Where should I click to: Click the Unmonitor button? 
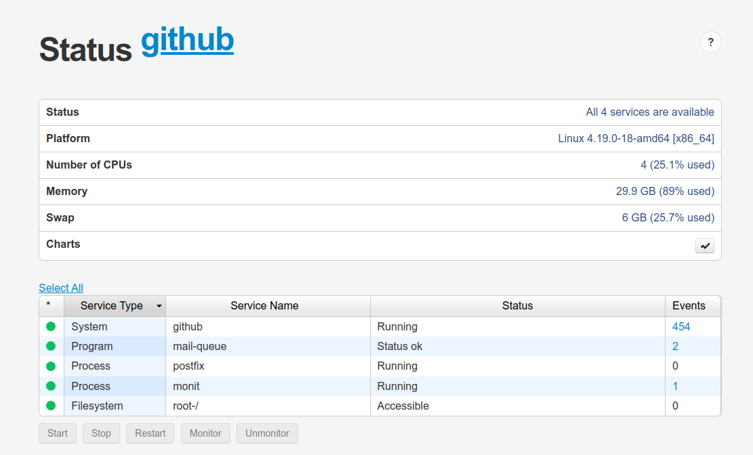[x=268, y=433]
